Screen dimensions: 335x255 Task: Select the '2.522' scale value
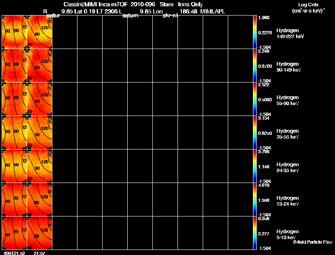point(264,85)
